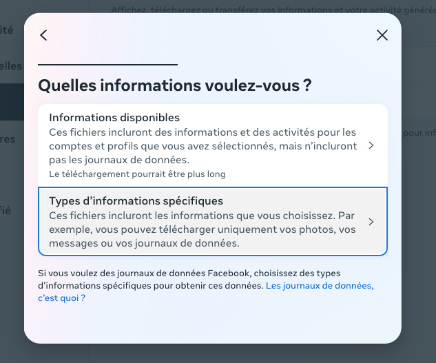Click the note "Le téléchargement pourrait être plus long"
This screenshot has width=436, height=363.
click(137, 174)
